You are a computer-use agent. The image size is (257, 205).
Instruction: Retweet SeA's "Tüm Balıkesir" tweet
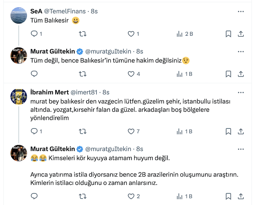point(83,34)
